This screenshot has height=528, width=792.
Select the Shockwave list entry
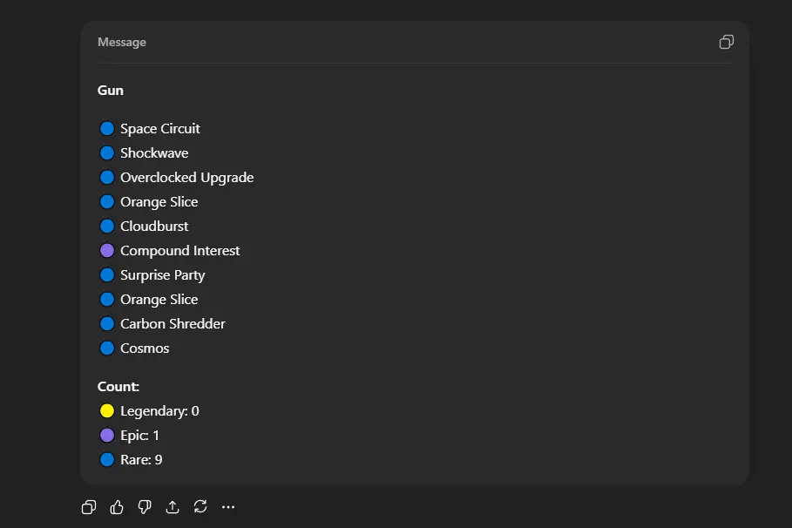[x=154, y=153]
